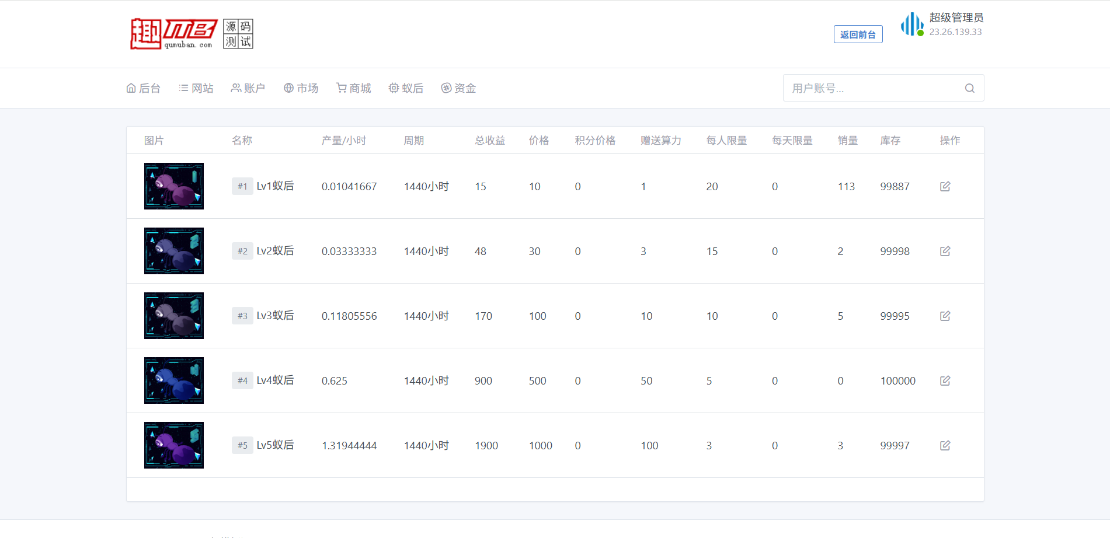Click the Lv4蚁后 name text
The height and width of the screenshot is (538, 1110).
(275, 380)
